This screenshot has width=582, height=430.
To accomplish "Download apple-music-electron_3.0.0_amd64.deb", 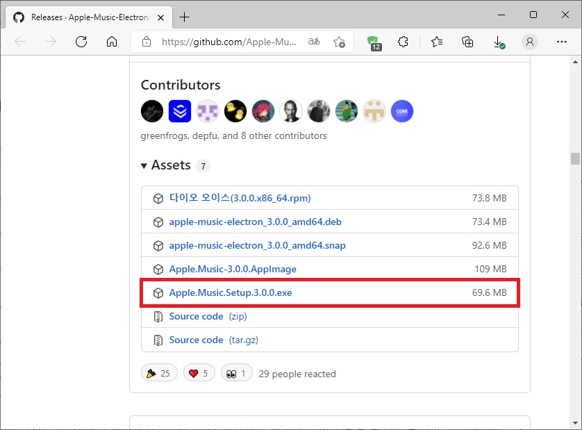I will click(x=256, y=222).
